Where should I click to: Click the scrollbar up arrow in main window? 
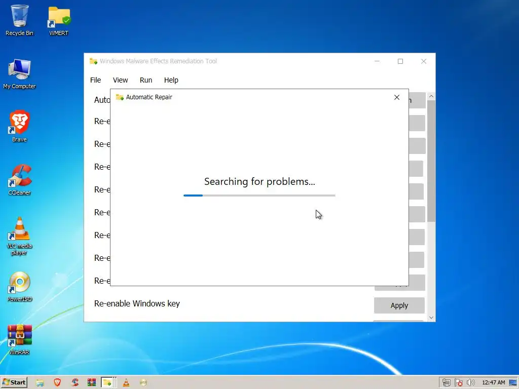(431, 96)
